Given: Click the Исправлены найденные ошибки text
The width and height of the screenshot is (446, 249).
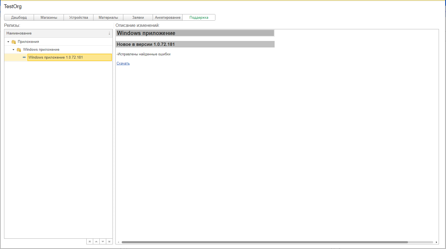Looking at the screenshot, I should pos(144,54).
